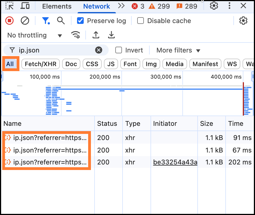Clear the network log

click(25, 21)
